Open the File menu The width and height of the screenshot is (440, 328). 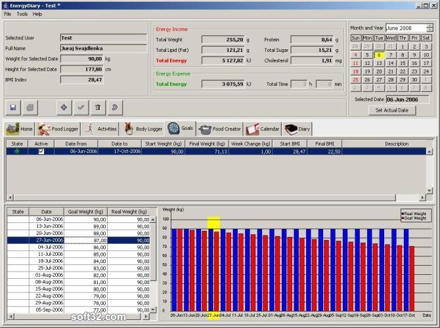[8, 14]
